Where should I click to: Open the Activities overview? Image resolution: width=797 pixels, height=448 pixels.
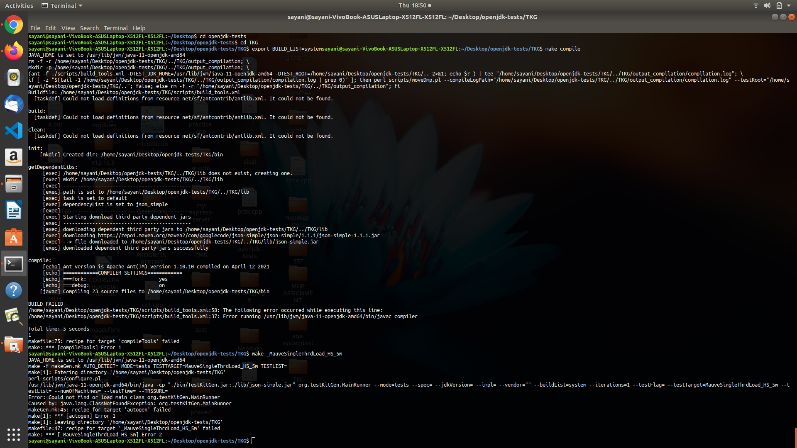click(19, 5)
